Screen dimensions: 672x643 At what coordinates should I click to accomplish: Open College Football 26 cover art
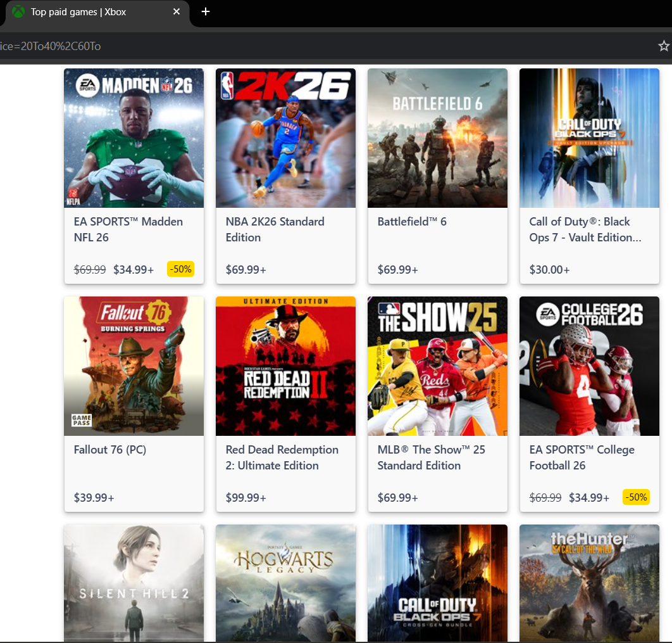589,366
